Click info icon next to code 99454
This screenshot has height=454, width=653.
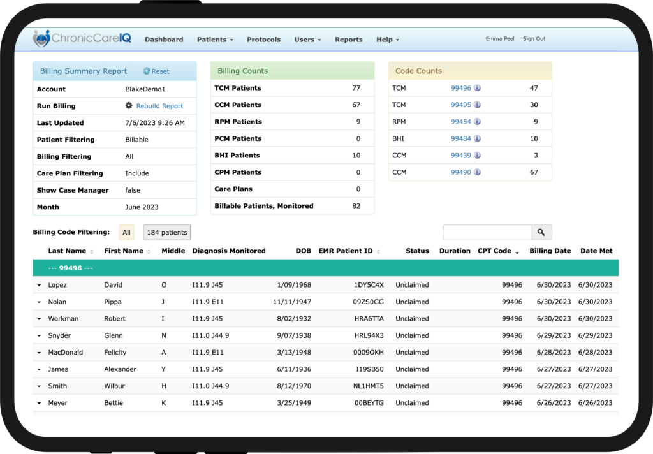[x=478, y=122]
